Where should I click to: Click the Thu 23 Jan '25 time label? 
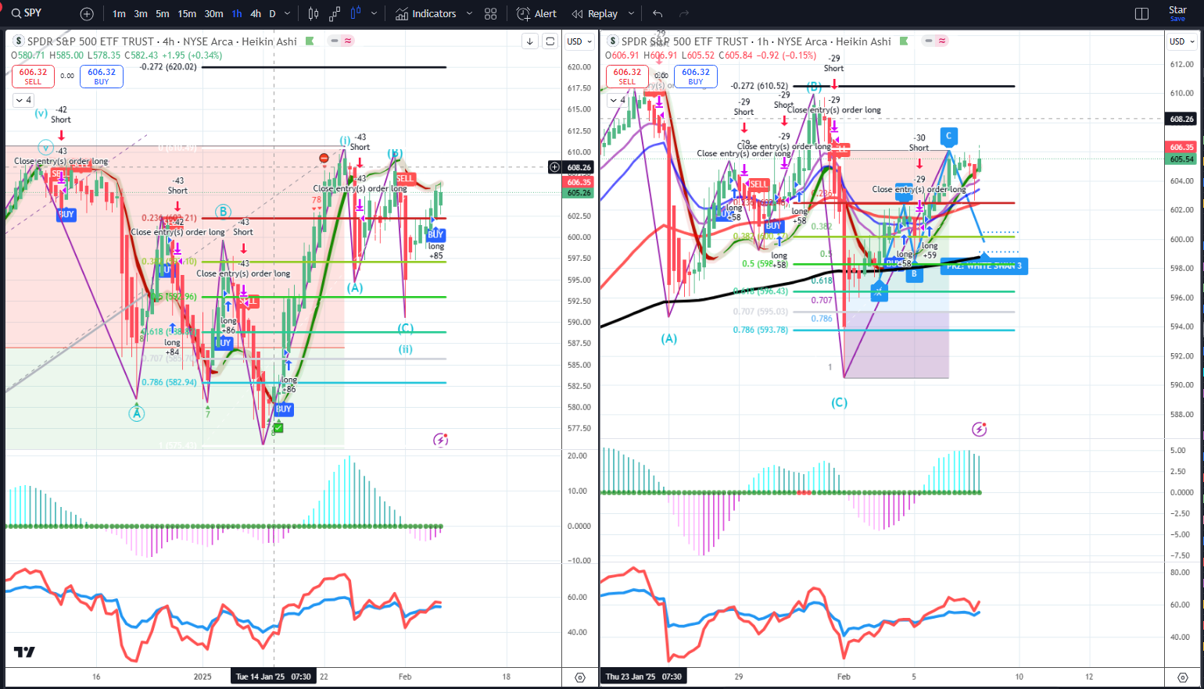point(643,677)
